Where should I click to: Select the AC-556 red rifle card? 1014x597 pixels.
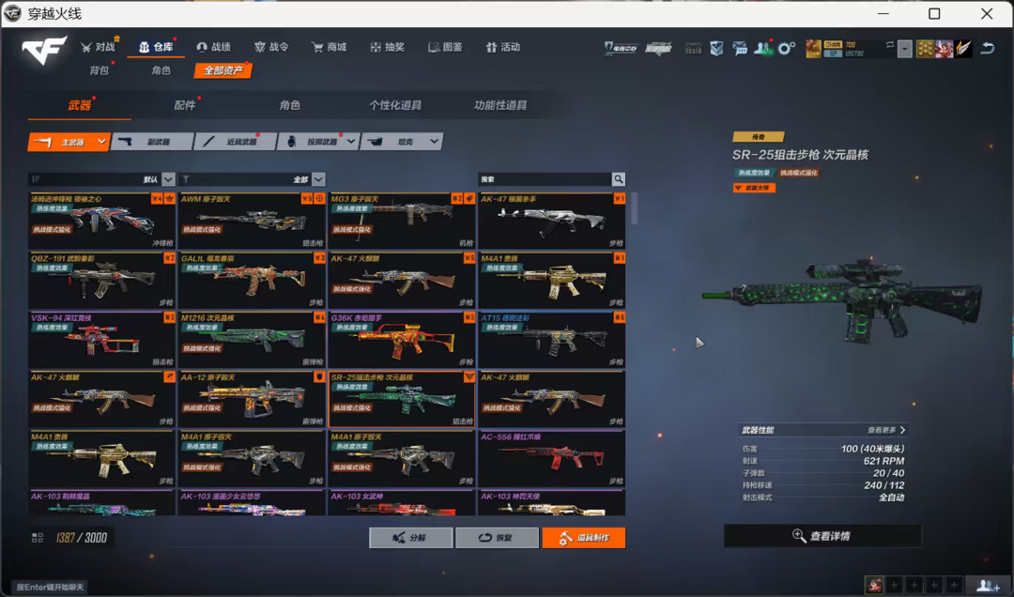(552, 459)
